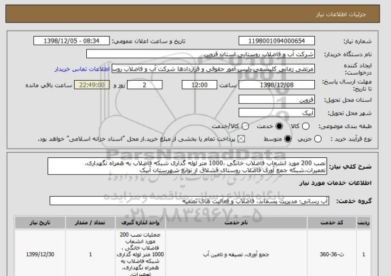The image size is (391, 276).
Task: Select the کالا radio button
Action: point(305,126)
